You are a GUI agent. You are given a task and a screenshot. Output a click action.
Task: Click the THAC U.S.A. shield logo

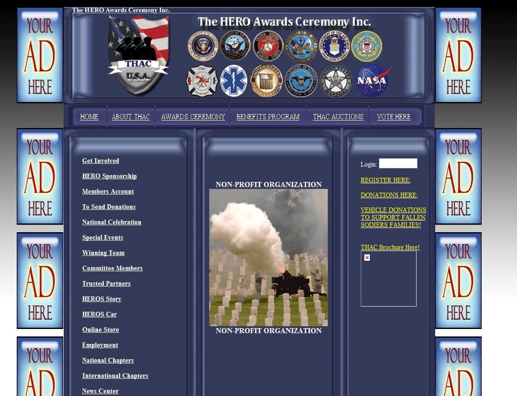(139, 55)
